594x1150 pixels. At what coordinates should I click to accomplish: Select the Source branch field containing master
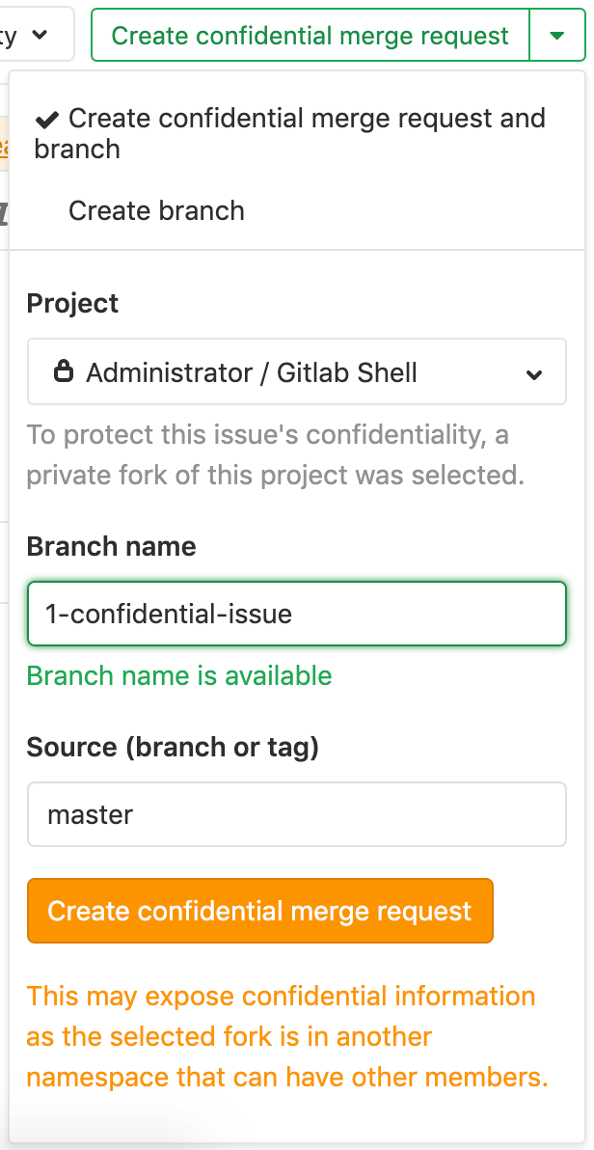297,814
